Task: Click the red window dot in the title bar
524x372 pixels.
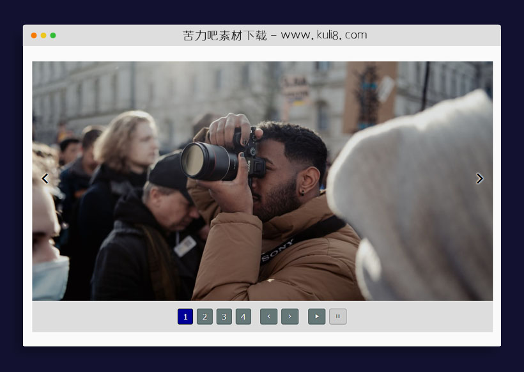Action: tap(34, 35)
